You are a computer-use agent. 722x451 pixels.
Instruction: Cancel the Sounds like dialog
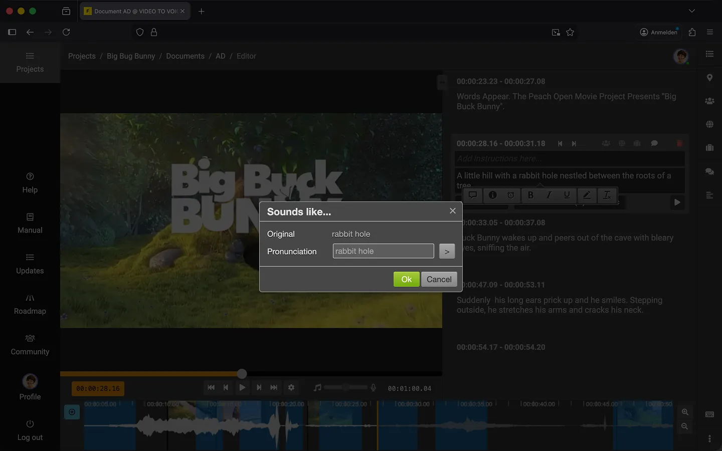click(x=439, y=279)
